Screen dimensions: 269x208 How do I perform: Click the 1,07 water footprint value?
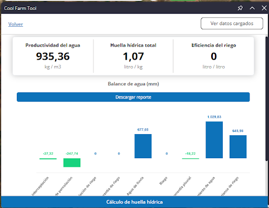(133, 57)
